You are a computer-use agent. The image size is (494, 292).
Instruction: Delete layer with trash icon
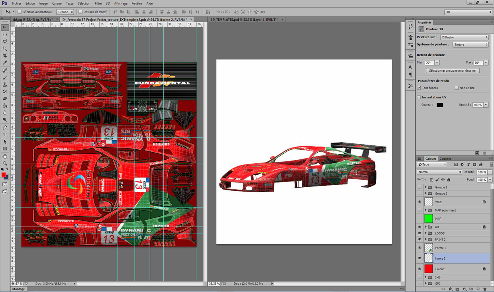click(x=485, y=289)
